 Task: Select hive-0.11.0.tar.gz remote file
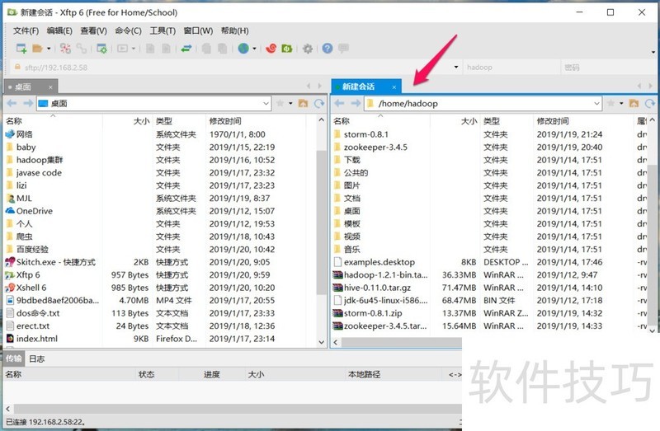(x=377, y=288)
